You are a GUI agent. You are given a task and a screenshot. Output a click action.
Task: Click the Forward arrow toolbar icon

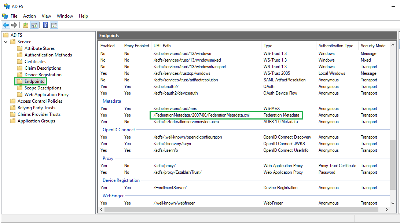[x=14, y=25]
